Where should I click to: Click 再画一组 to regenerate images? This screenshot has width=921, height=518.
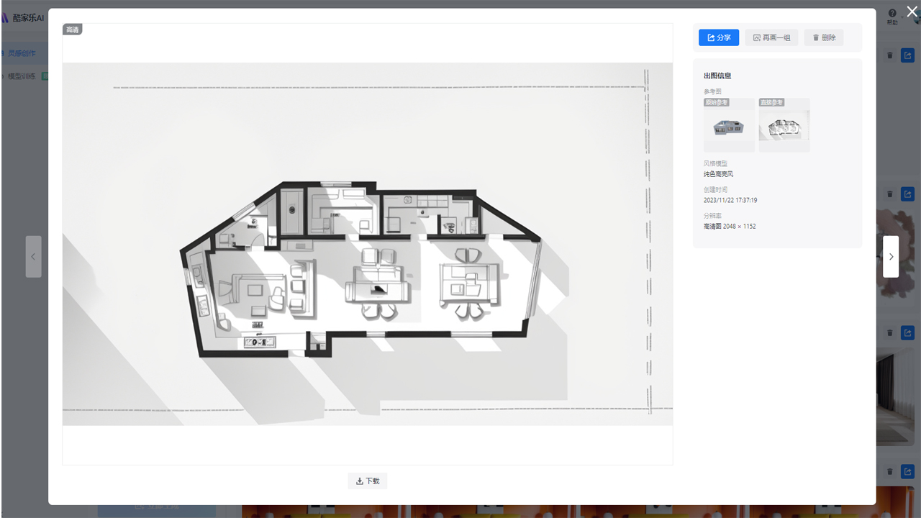(x=771, y=37)
